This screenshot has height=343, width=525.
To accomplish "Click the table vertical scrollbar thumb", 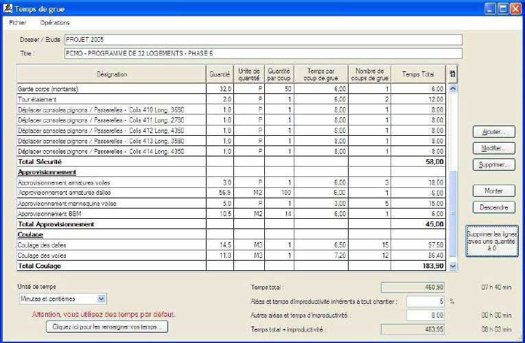I will click(453, 213).
